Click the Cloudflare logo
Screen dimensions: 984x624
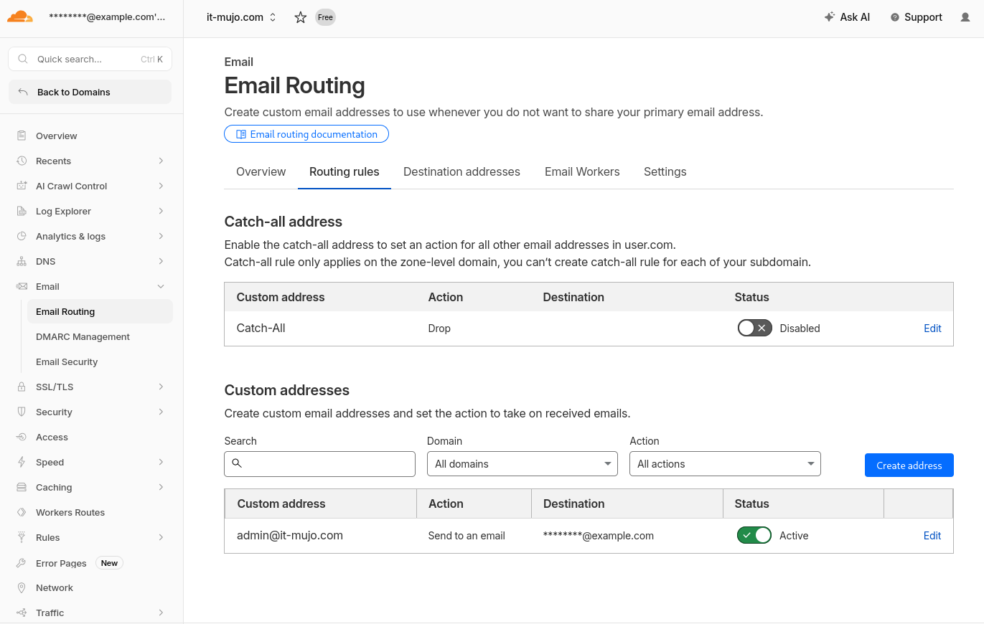click(x=20, y=17)
